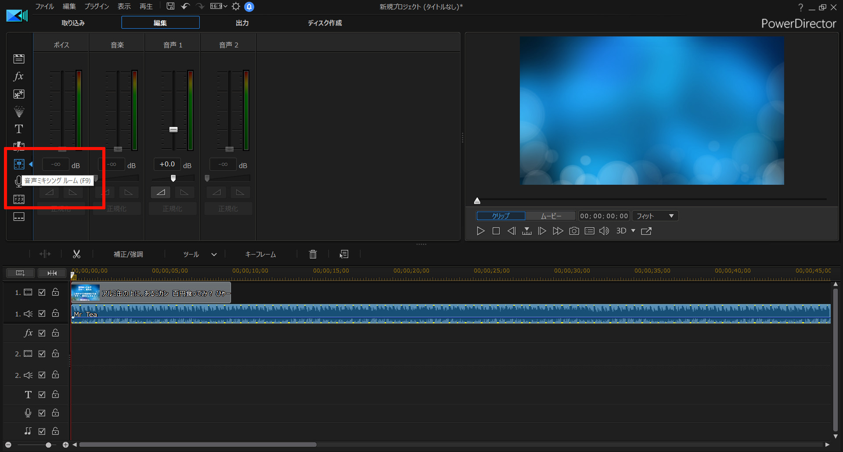Open the 編集 menu in menu bar
843x452 pixels.
pos(69,6)
